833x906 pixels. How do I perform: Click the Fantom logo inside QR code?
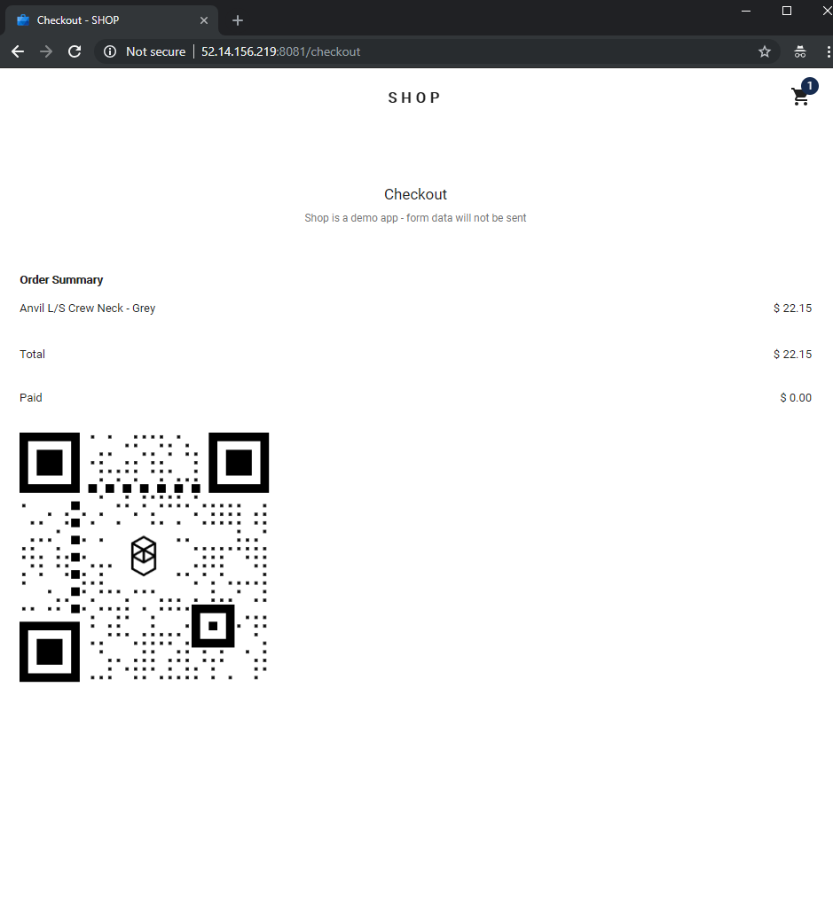tap(144, 556)
